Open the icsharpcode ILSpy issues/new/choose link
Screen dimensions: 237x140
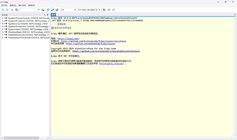coord(93,41)
